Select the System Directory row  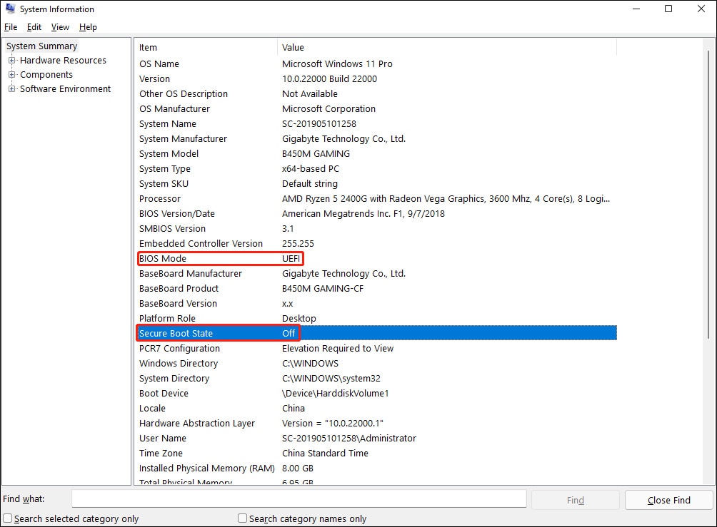point(376,378)
